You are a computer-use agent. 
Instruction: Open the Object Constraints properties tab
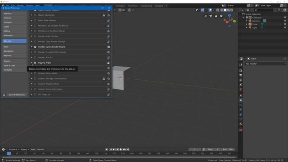241,115
